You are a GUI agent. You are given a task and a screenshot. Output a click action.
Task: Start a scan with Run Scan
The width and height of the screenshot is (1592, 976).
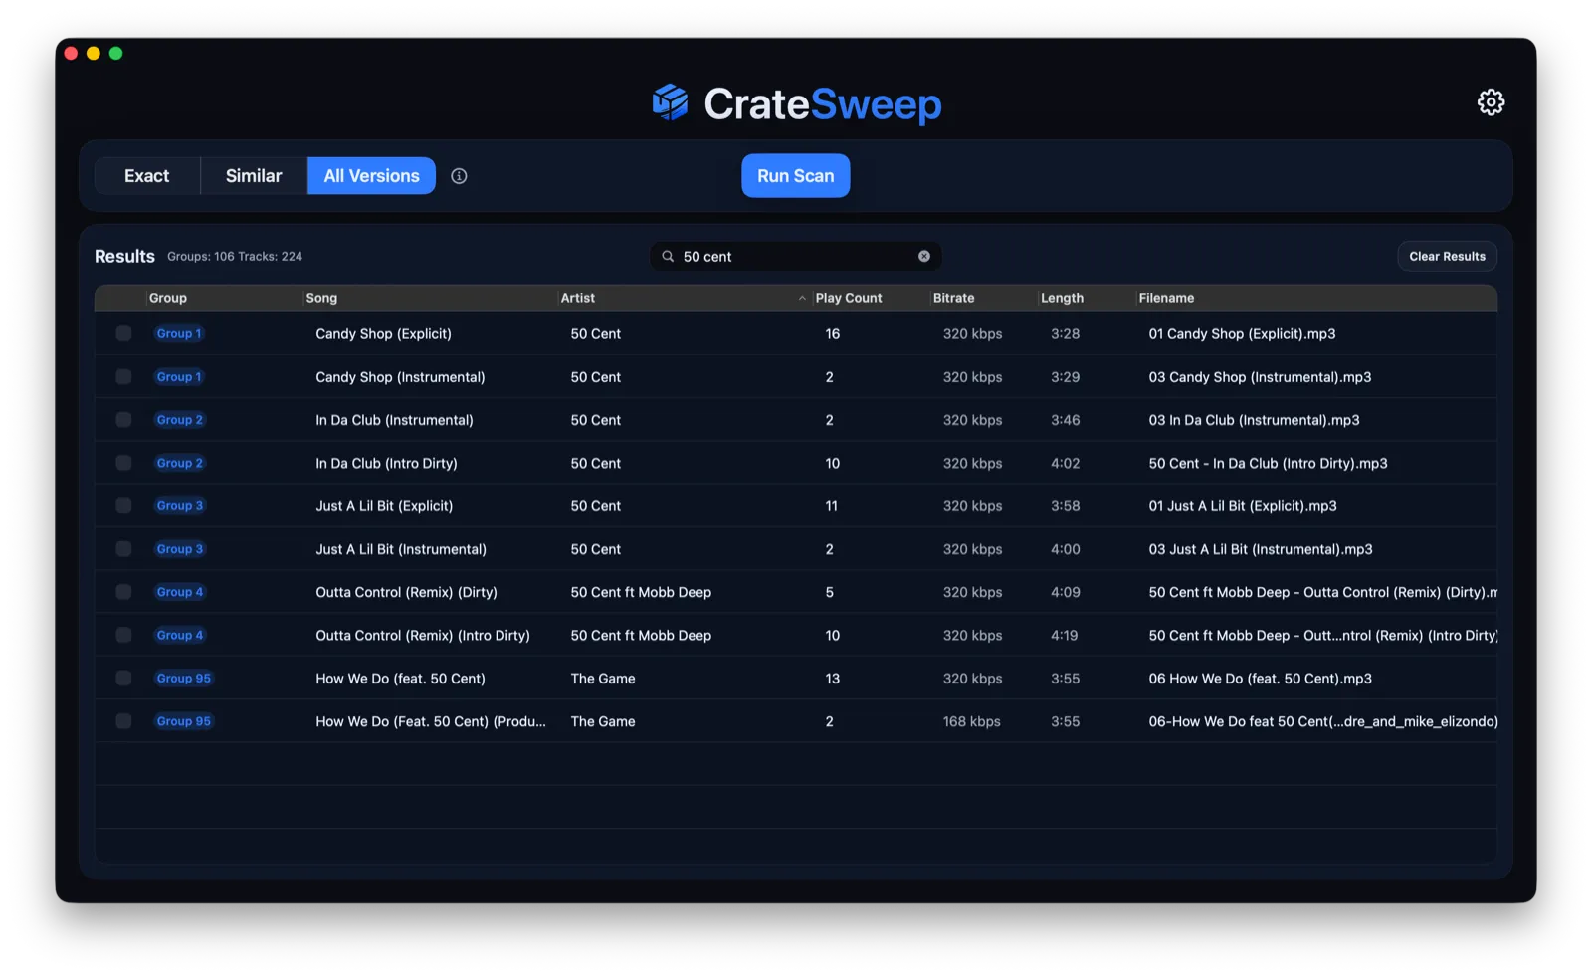tap(796, 176)
